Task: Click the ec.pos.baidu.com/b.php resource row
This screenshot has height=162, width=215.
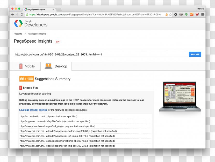Action: coord(85,116)
